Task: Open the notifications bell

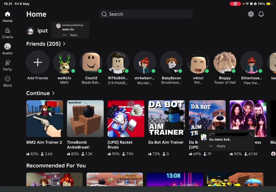Action: pos(261,14)
